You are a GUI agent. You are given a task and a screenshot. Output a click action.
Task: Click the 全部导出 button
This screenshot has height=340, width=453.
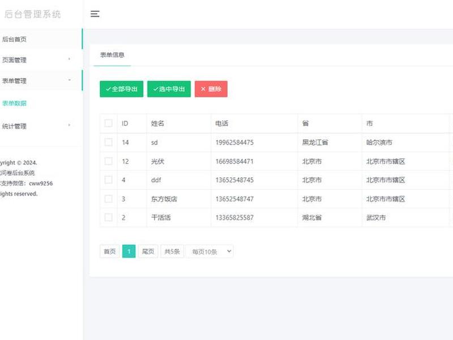(121, 89)
